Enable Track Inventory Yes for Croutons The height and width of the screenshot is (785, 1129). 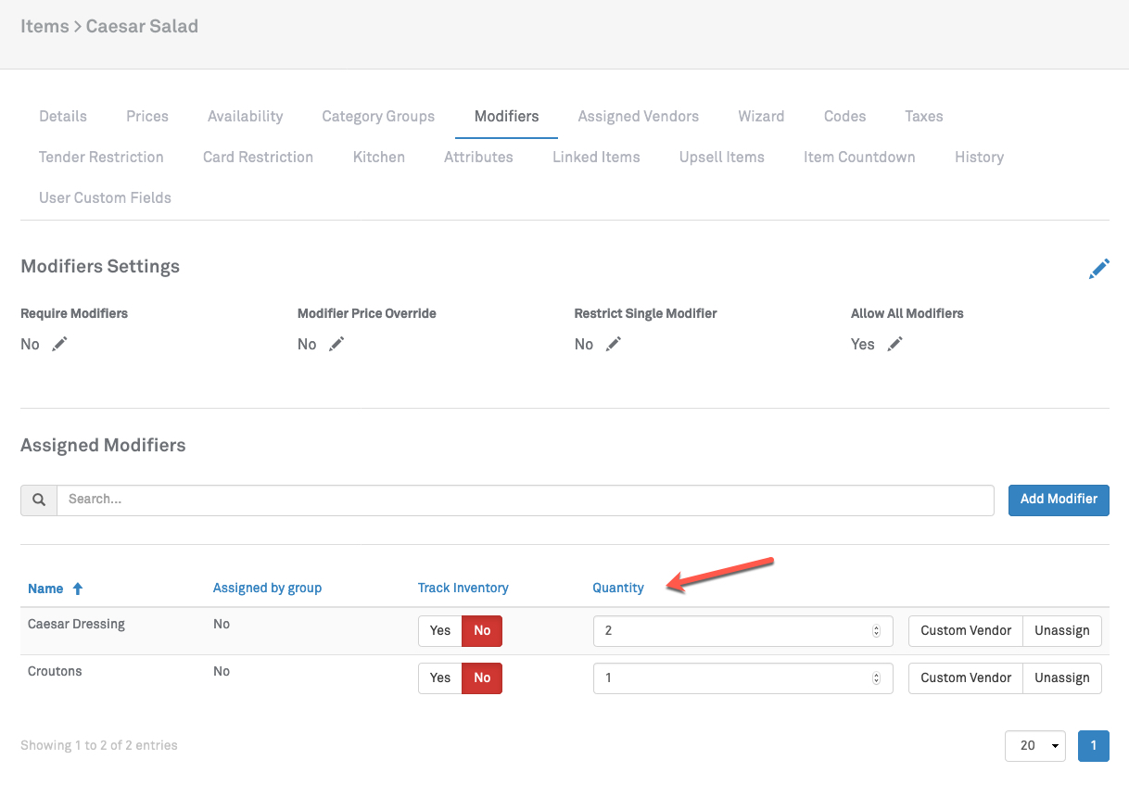tap(440, 677)
